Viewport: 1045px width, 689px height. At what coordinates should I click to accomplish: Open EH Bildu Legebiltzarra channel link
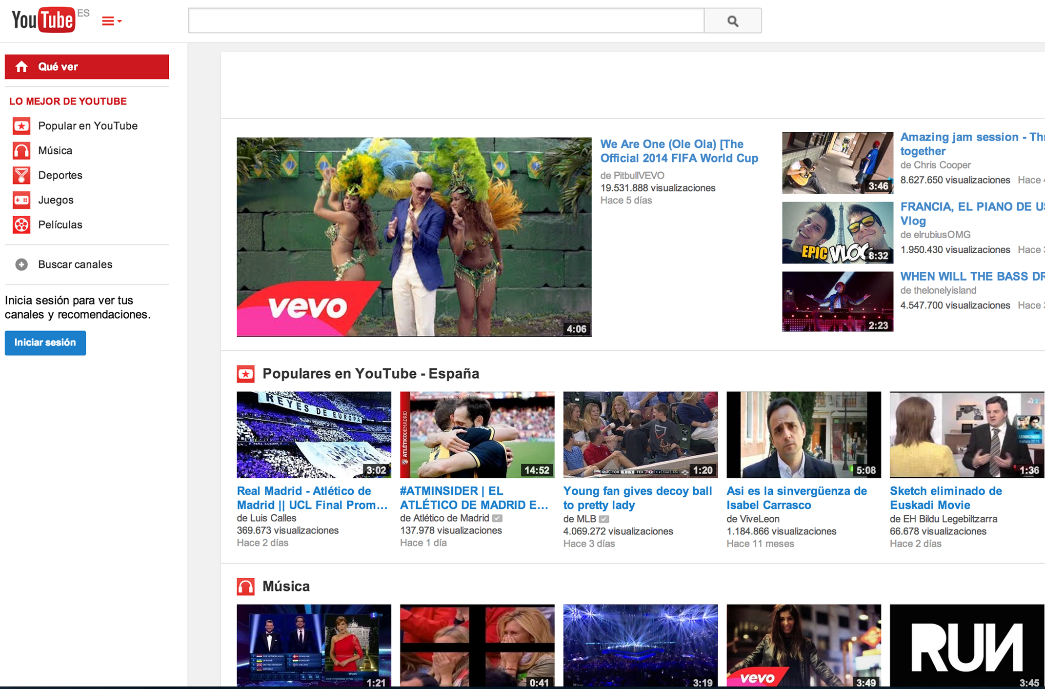coord(950,519)
